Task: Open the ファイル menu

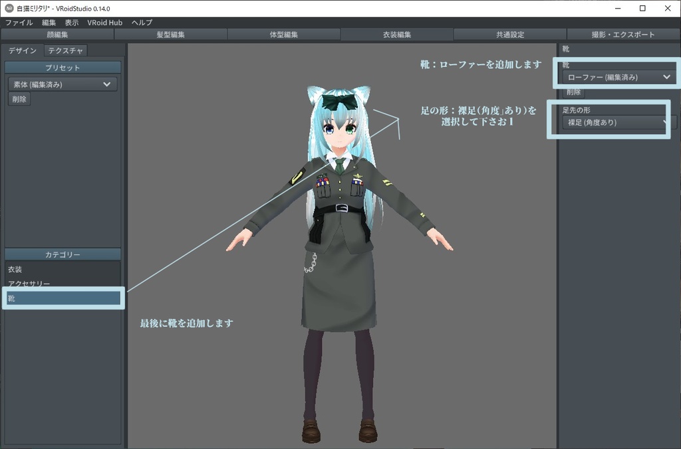Action: coord(20,22)
